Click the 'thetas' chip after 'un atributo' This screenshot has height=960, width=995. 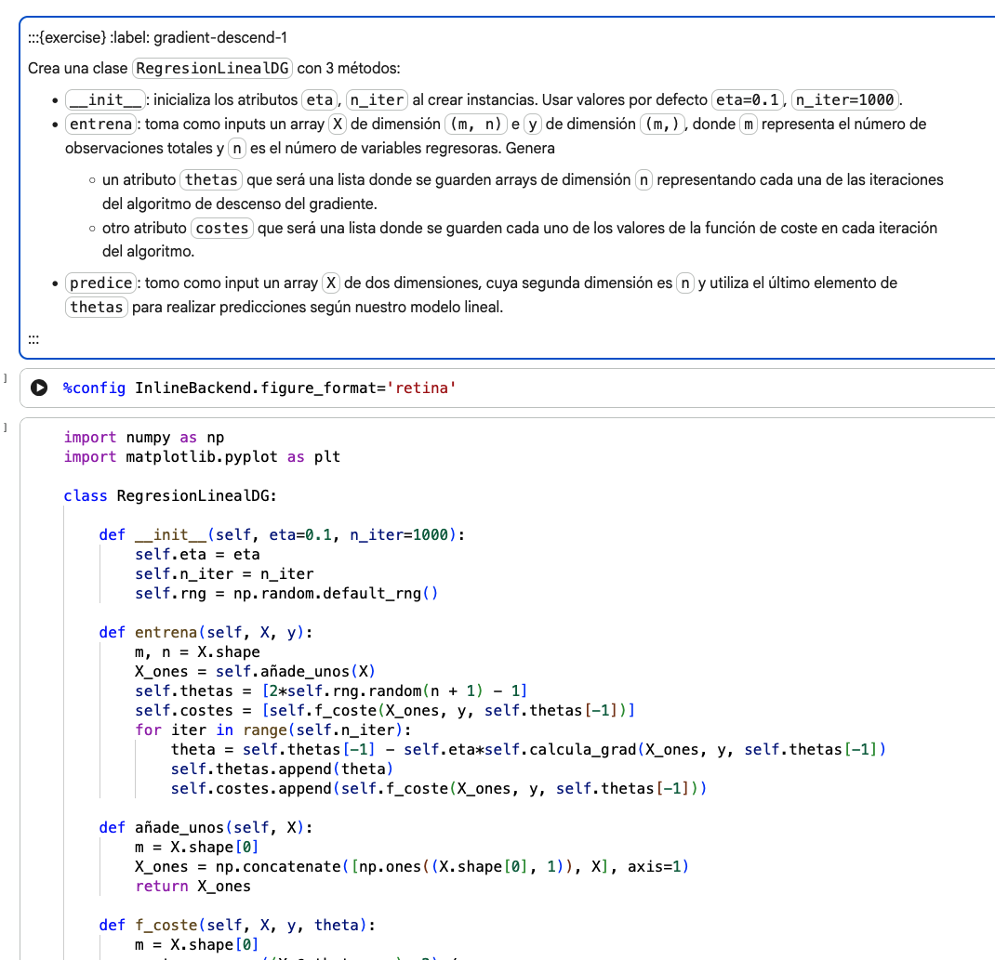[x=211, y=179]
